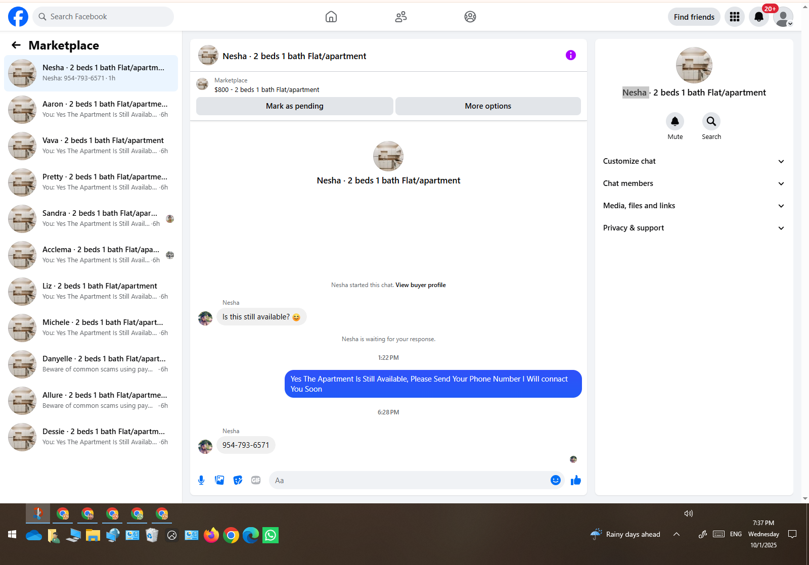809x565 pixels.
Task: Click the listing photo above chat history
Action: (388, 156)
